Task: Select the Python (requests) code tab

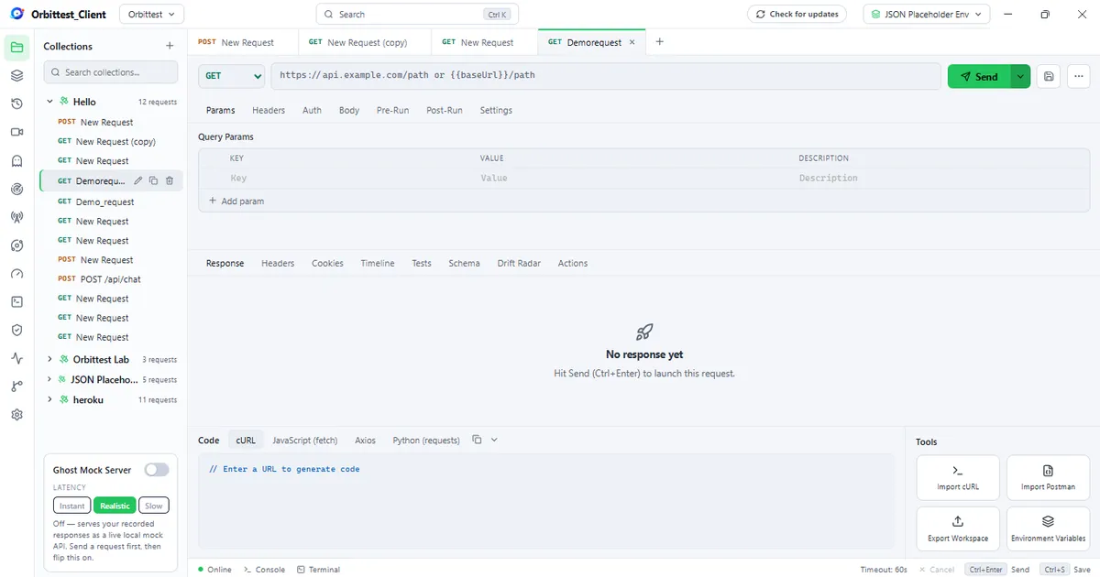Action: (x=426, y=441)
